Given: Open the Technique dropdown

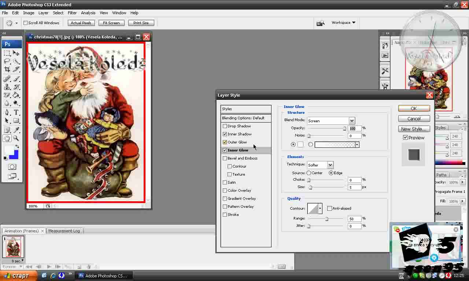Looking at the screenshot, I should [330, 165].
